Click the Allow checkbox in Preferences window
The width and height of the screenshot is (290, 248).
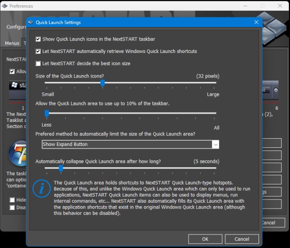(x=13, y=72)
